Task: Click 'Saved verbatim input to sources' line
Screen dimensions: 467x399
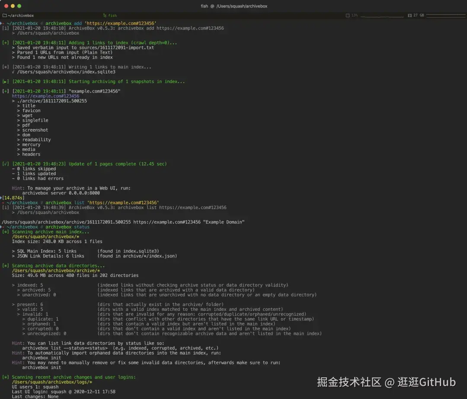Action: [83, 48]
